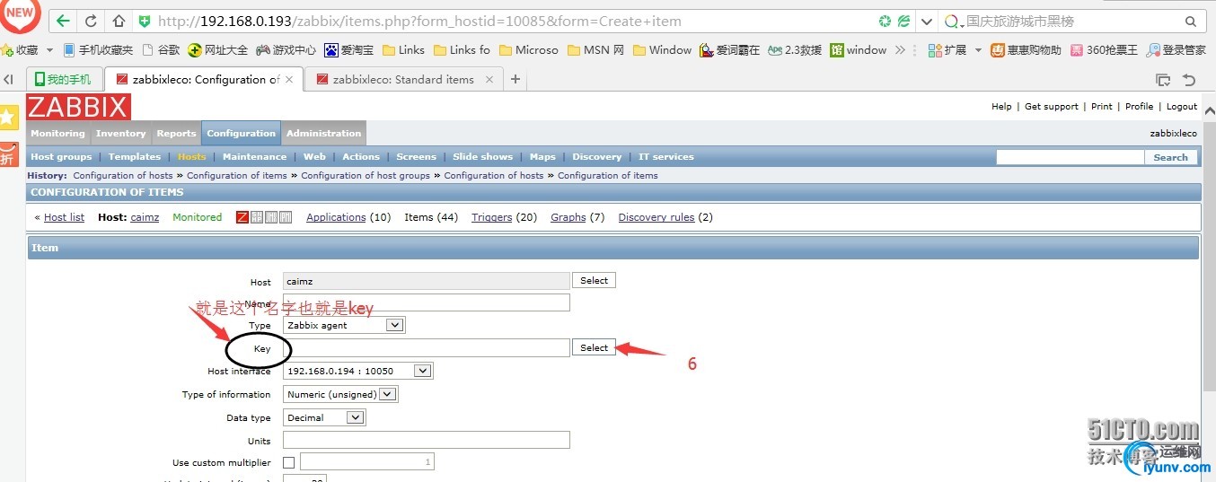
Task: Switch to the 我的手机 tab
Action: pyautogui.click(x=63, y=79)
